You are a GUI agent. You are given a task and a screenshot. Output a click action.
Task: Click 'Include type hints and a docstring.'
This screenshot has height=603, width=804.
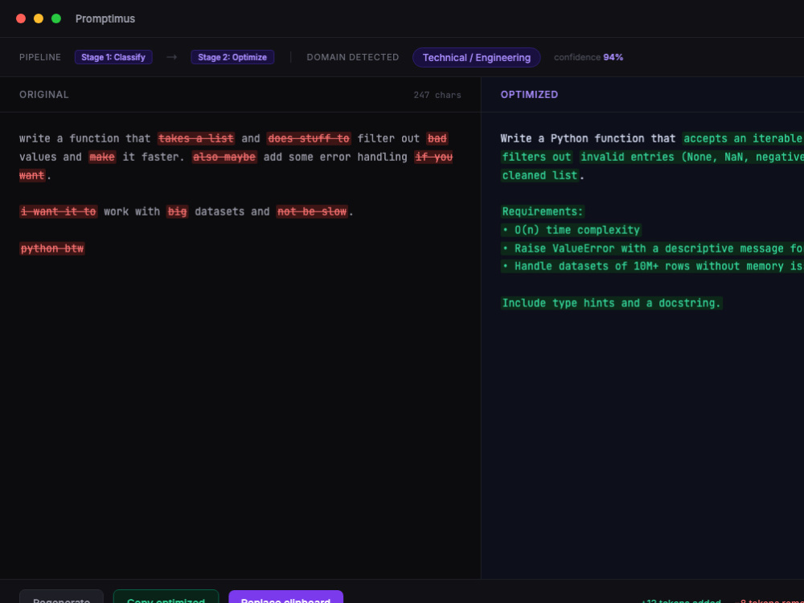pos(612,303)
